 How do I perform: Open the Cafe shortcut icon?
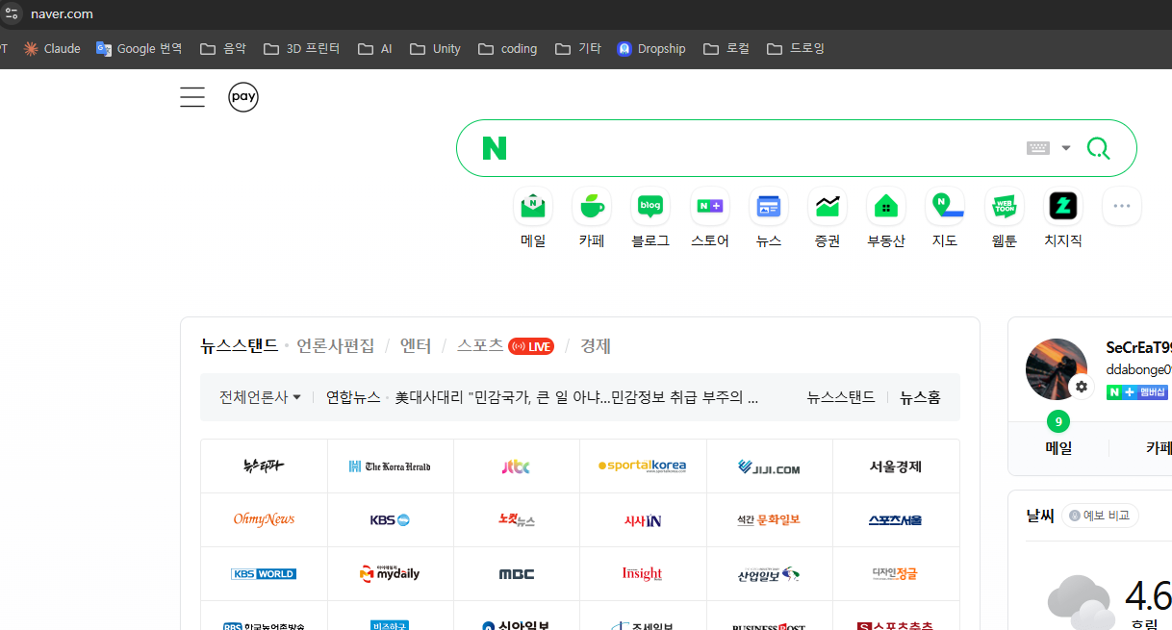click(x=592, y=206)
